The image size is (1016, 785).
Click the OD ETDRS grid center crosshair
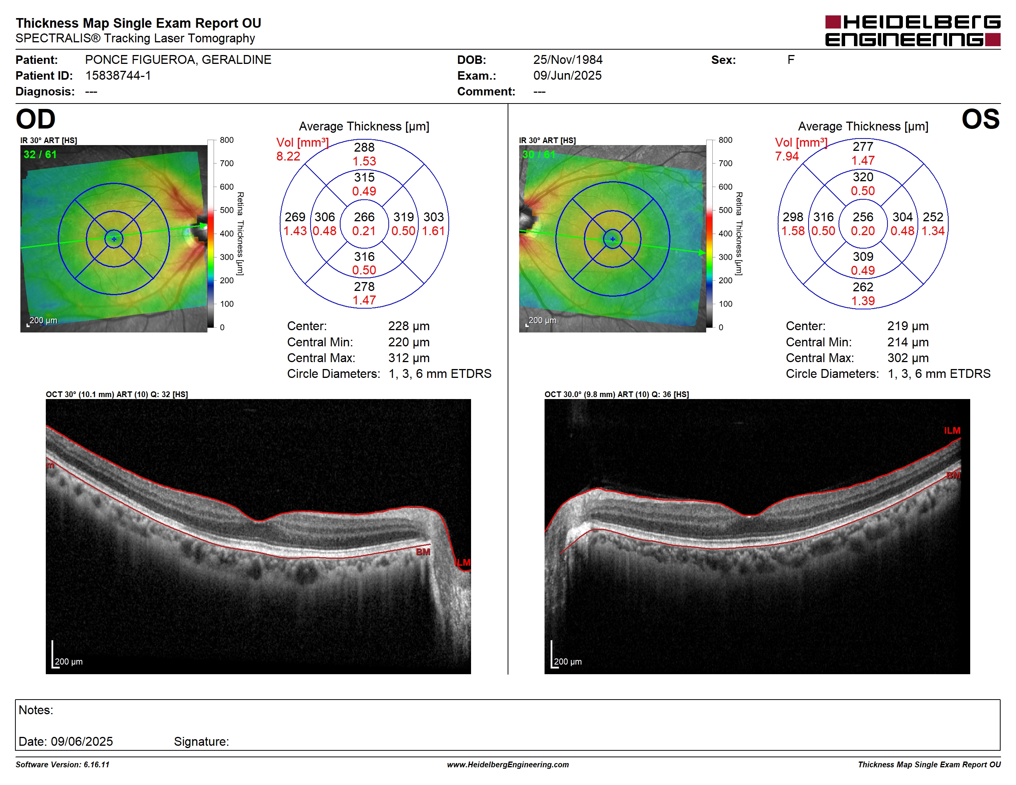[x=114, y=239]
